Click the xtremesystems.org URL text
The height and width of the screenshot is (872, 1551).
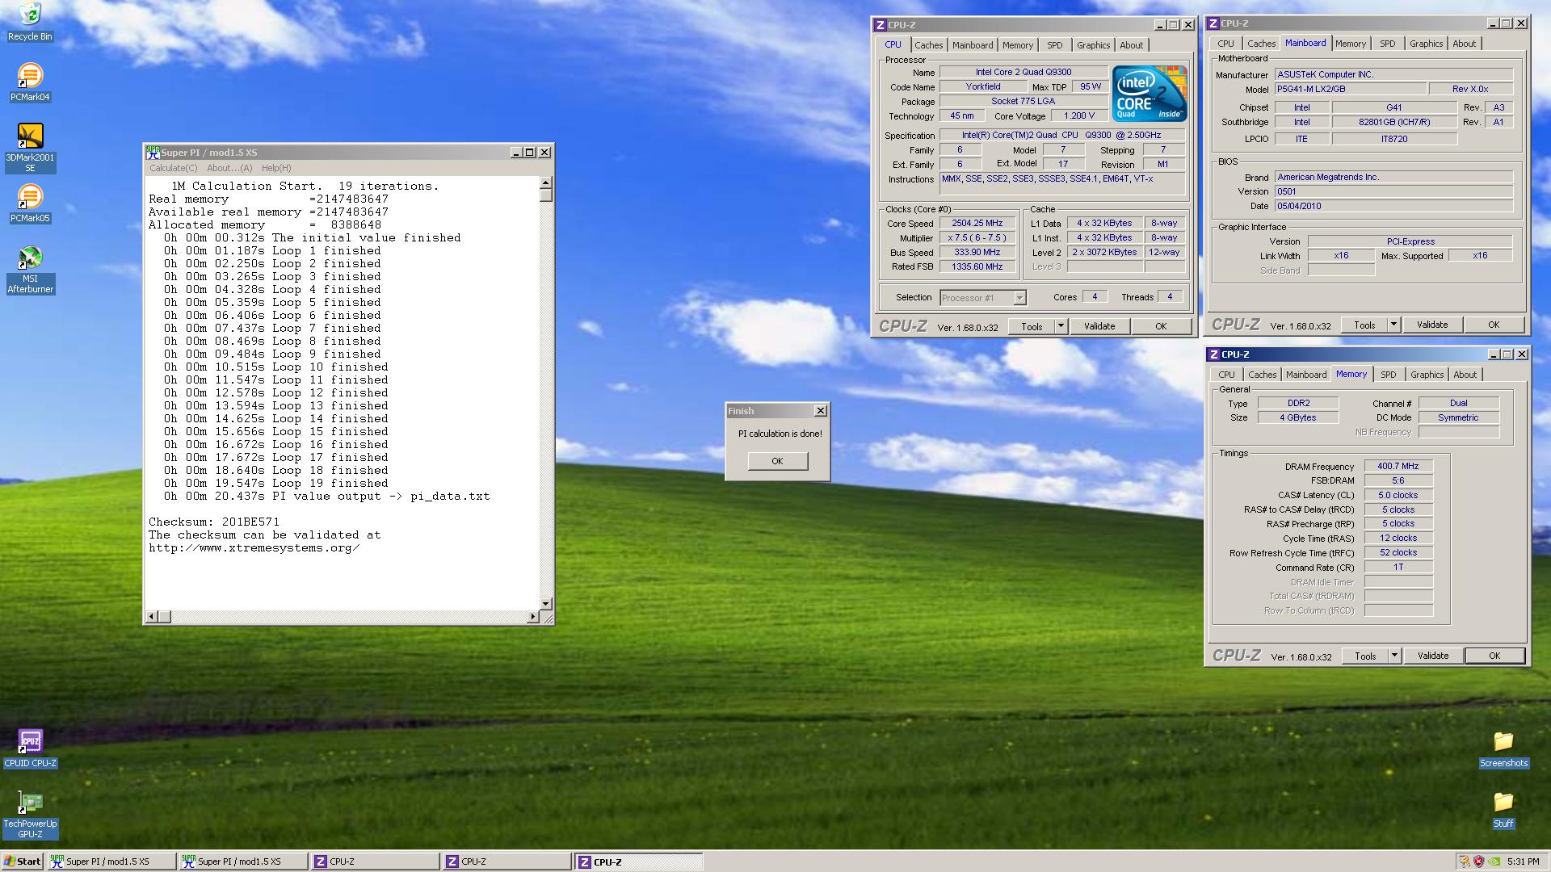[x=254, y=547]
